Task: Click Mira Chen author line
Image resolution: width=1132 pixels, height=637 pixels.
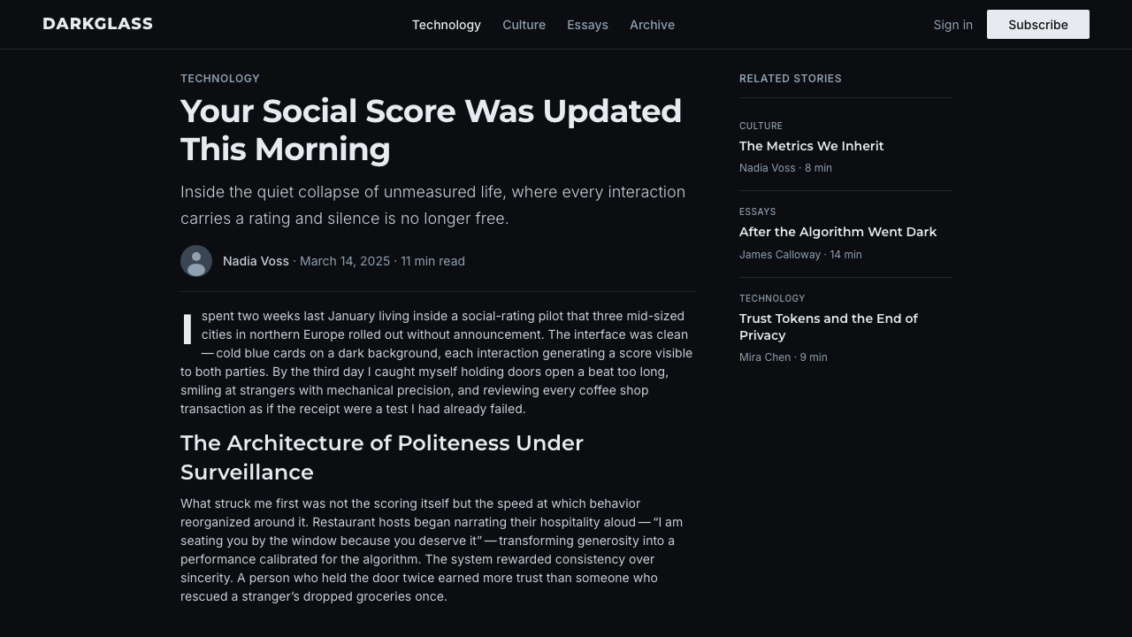Action: [784, 357]
